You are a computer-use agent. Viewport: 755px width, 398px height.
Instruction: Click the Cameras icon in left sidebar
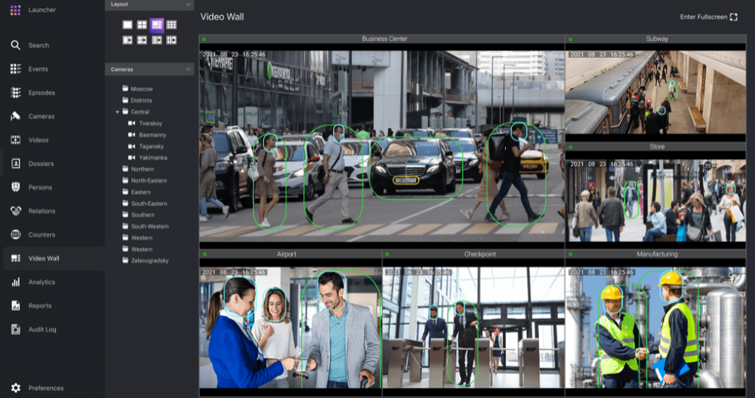(15, 116)
